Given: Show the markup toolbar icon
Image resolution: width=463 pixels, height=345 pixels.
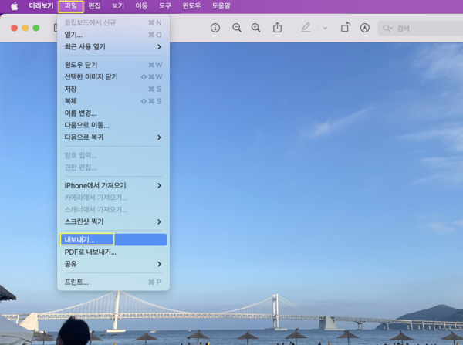Looking at the screenshot, I should (365, 28).
